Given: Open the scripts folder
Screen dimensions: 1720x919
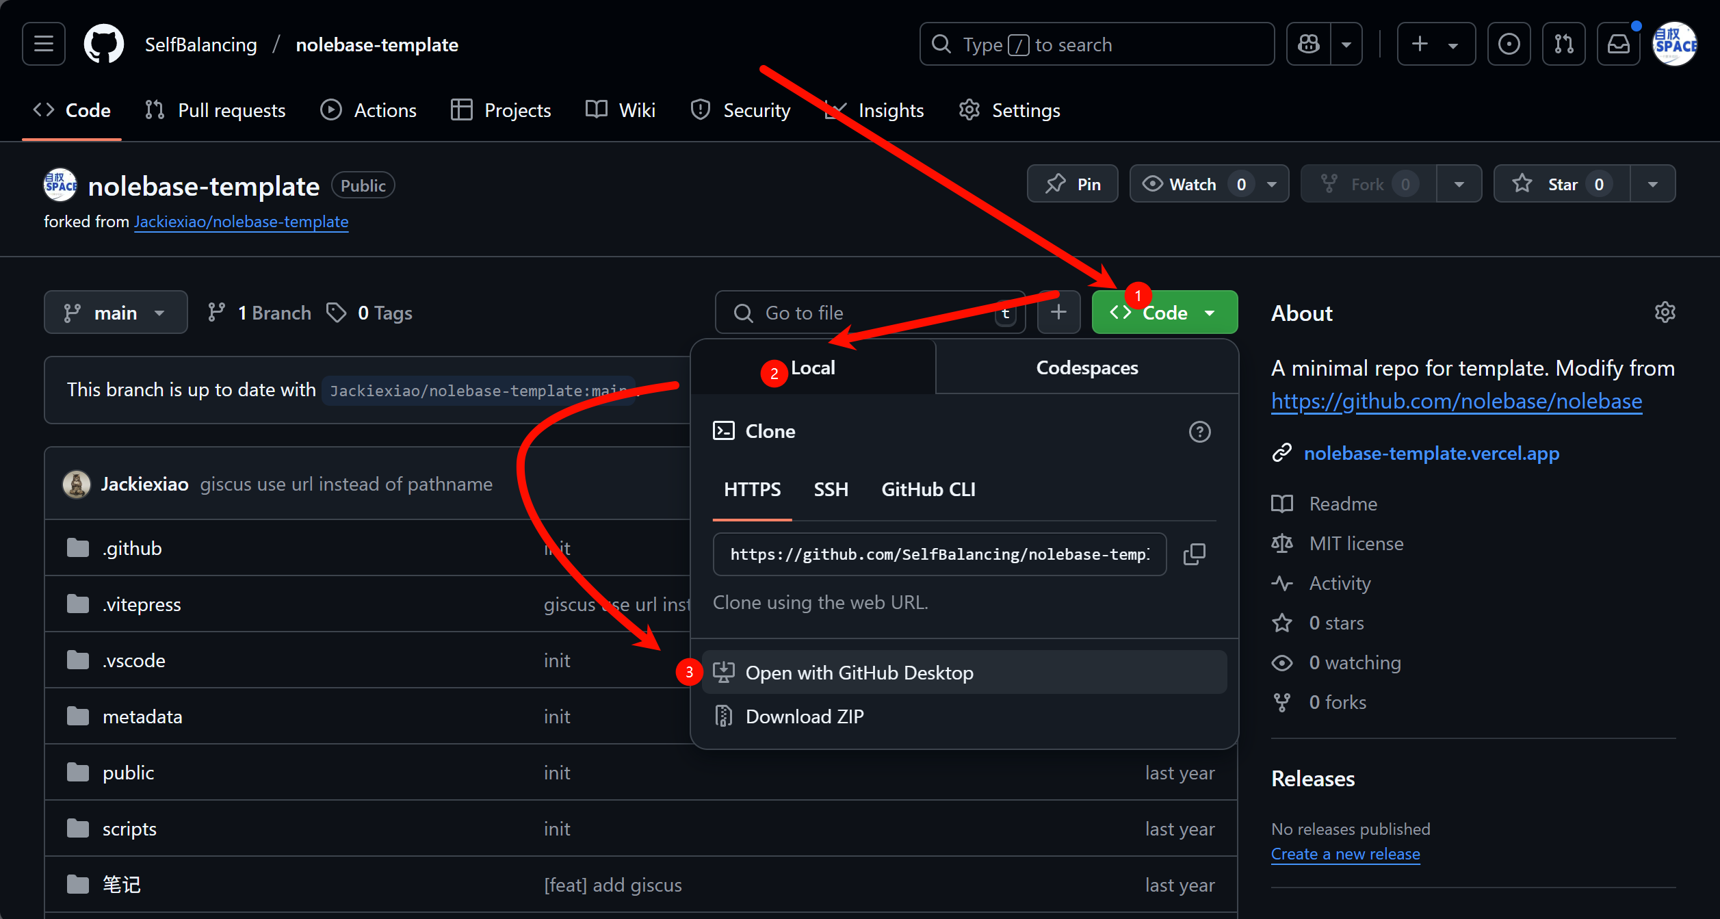Looking at the screenshot, I should (129, 829).
